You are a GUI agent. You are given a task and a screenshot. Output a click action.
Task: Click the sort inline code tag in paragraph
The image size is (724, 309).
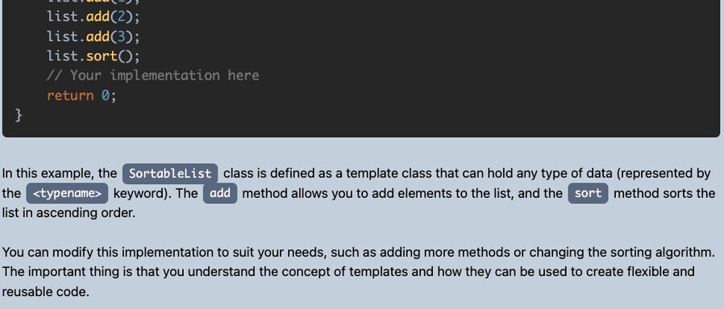click(x=588, y=193)
